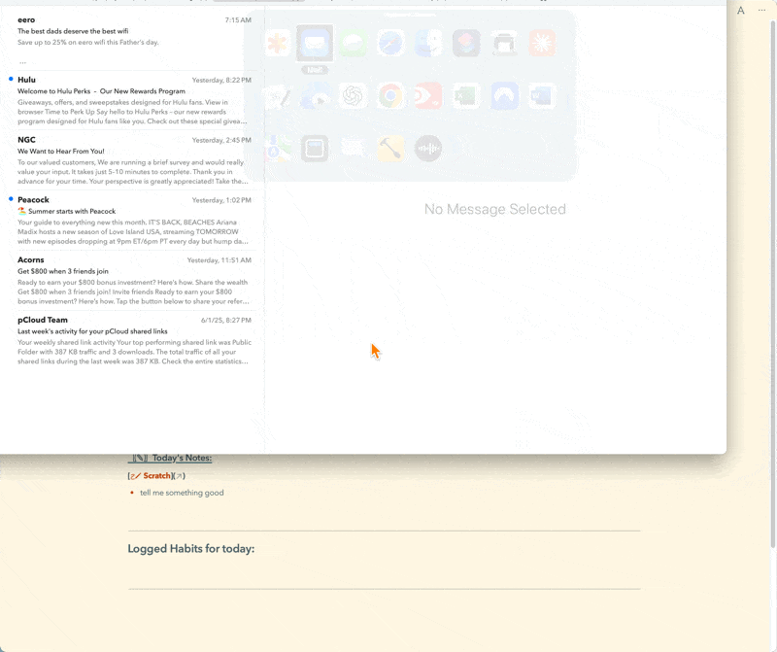
Task: Click the '7:15 AM' timestamp on eero email
Action: click(238, 20)
